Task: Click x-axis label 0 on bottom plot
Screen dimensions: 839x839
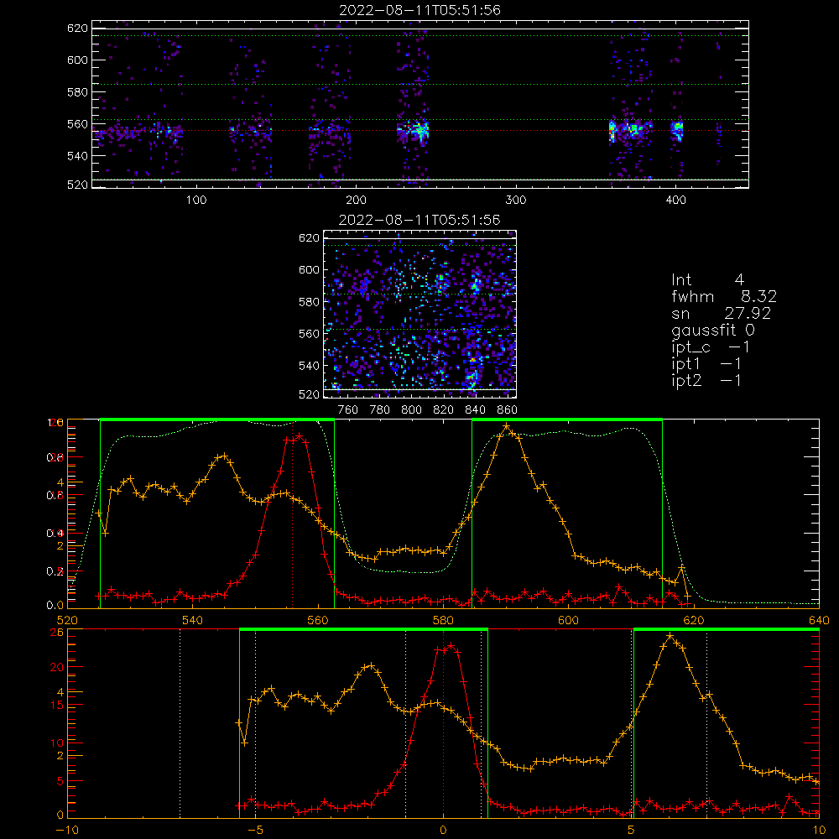Action: click(x=443, y=831)
